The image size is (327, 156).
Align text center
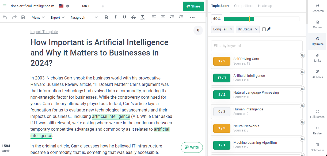(163, 17)
